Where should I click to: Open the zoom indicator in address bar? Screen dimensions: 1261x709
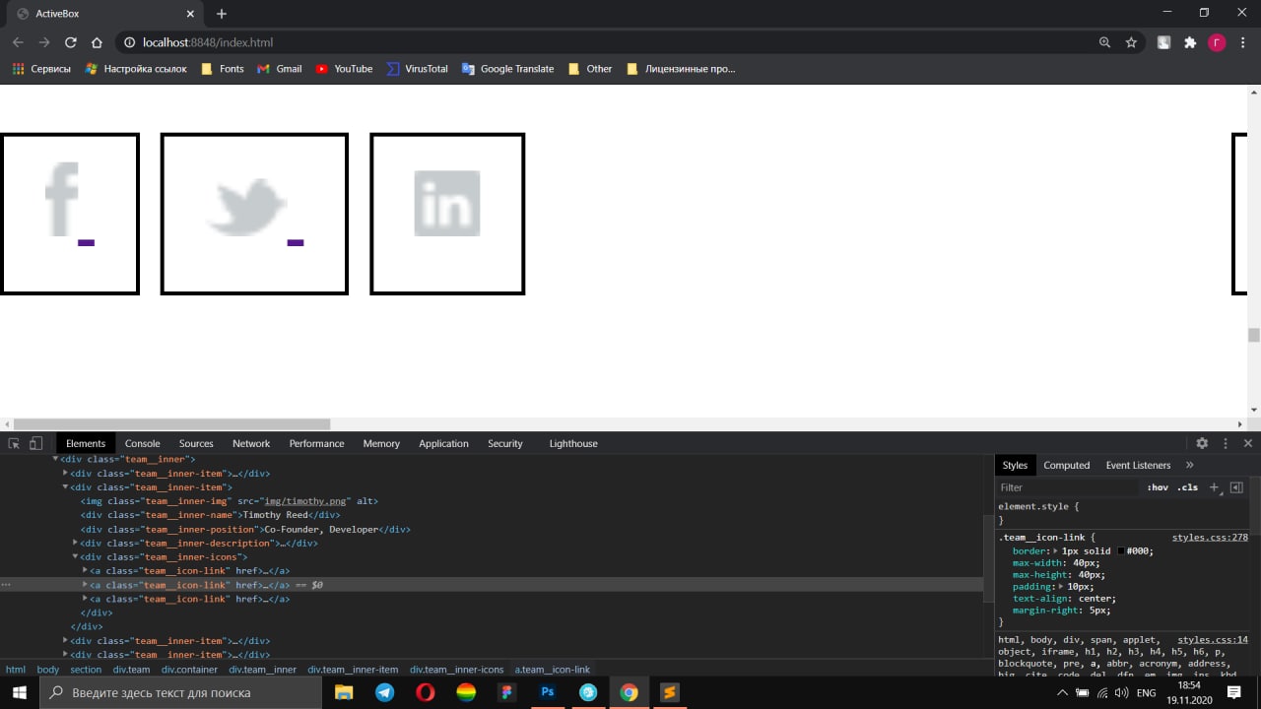tap(1105, 42)
